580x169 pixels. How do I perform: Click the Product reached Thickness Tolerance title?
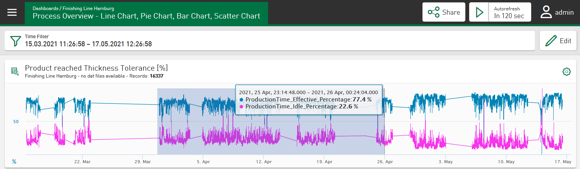96,68
